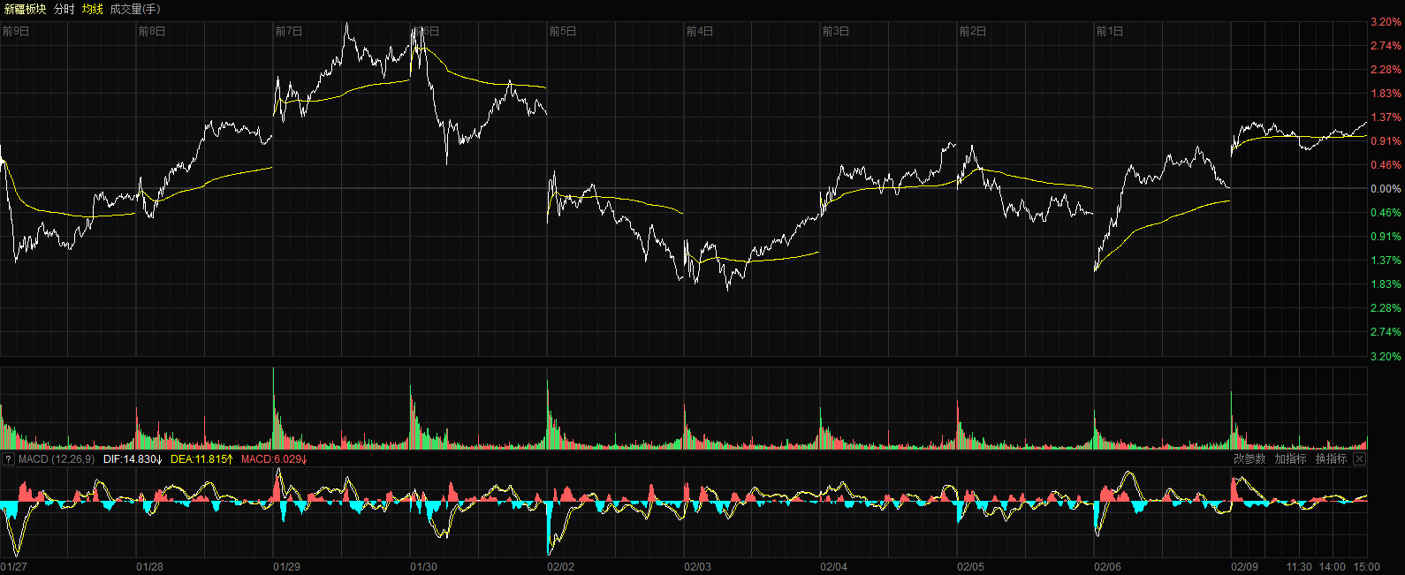This screenshot has width=1405, height=575.
Task: Click 改参数 to modify indicator parameters
Action: [x=1249, y=459]
